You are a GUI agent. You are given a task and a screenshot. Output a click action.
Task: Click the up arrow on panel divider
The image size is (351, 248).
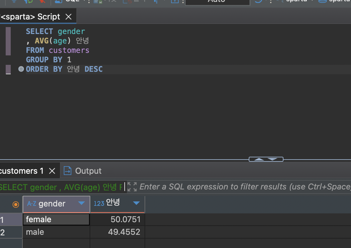click(259, 159)
